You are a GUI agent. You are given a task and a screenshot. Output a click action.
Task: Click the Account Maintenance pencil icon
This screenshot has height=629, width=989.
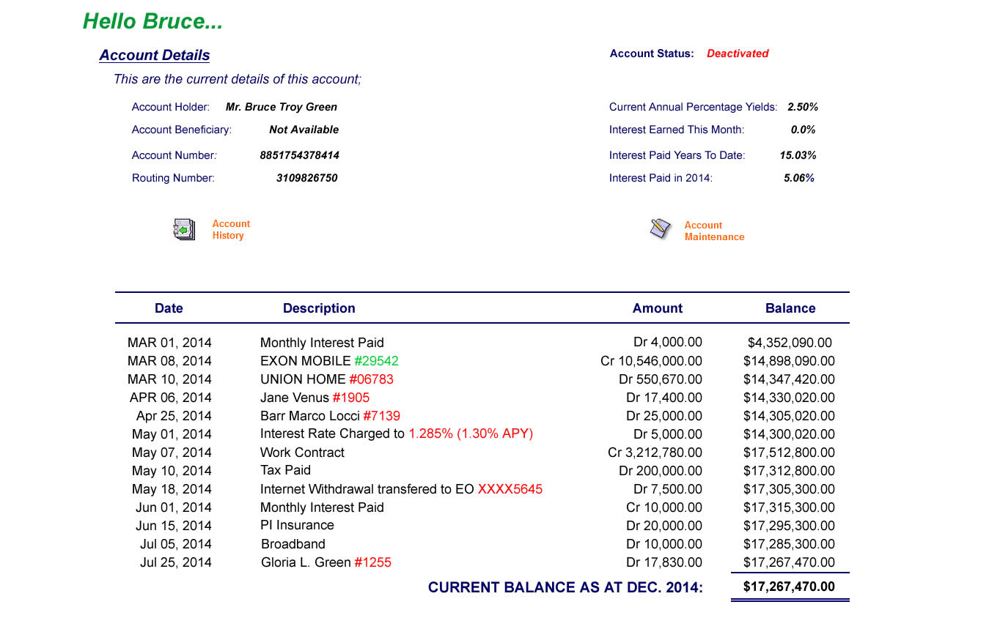[660, 229]
